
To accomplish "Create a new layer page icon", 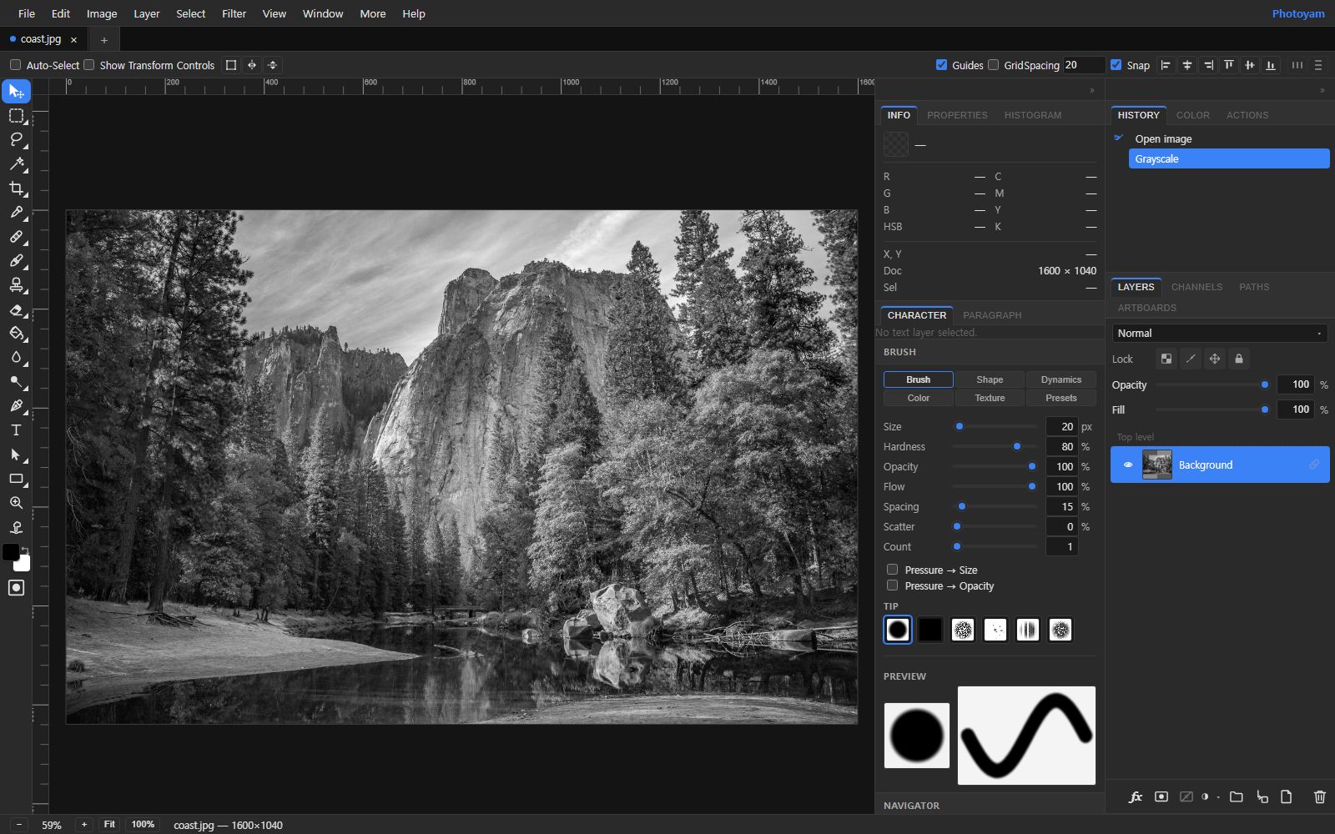I will 1286,797.
